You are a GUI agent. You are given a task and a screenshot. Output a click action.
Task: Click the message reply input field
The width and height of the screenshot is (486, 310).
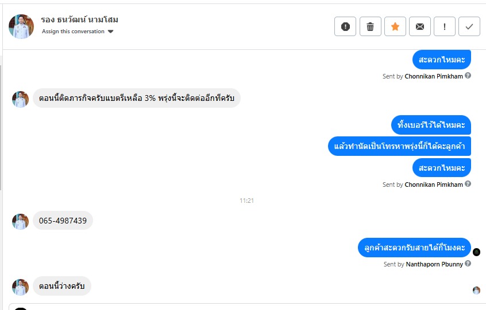pos(247,307)
